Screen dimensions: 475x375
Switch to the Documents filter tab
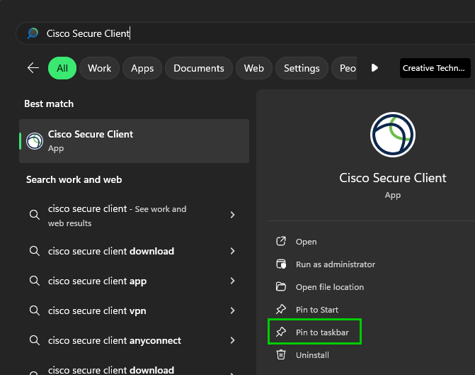tap(198, 68)
